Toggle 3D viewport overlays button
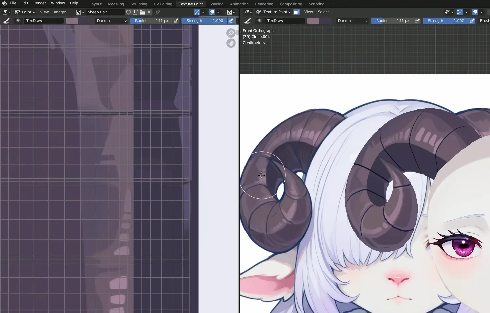This screenshot has width=490, height=313. [475, 12]
